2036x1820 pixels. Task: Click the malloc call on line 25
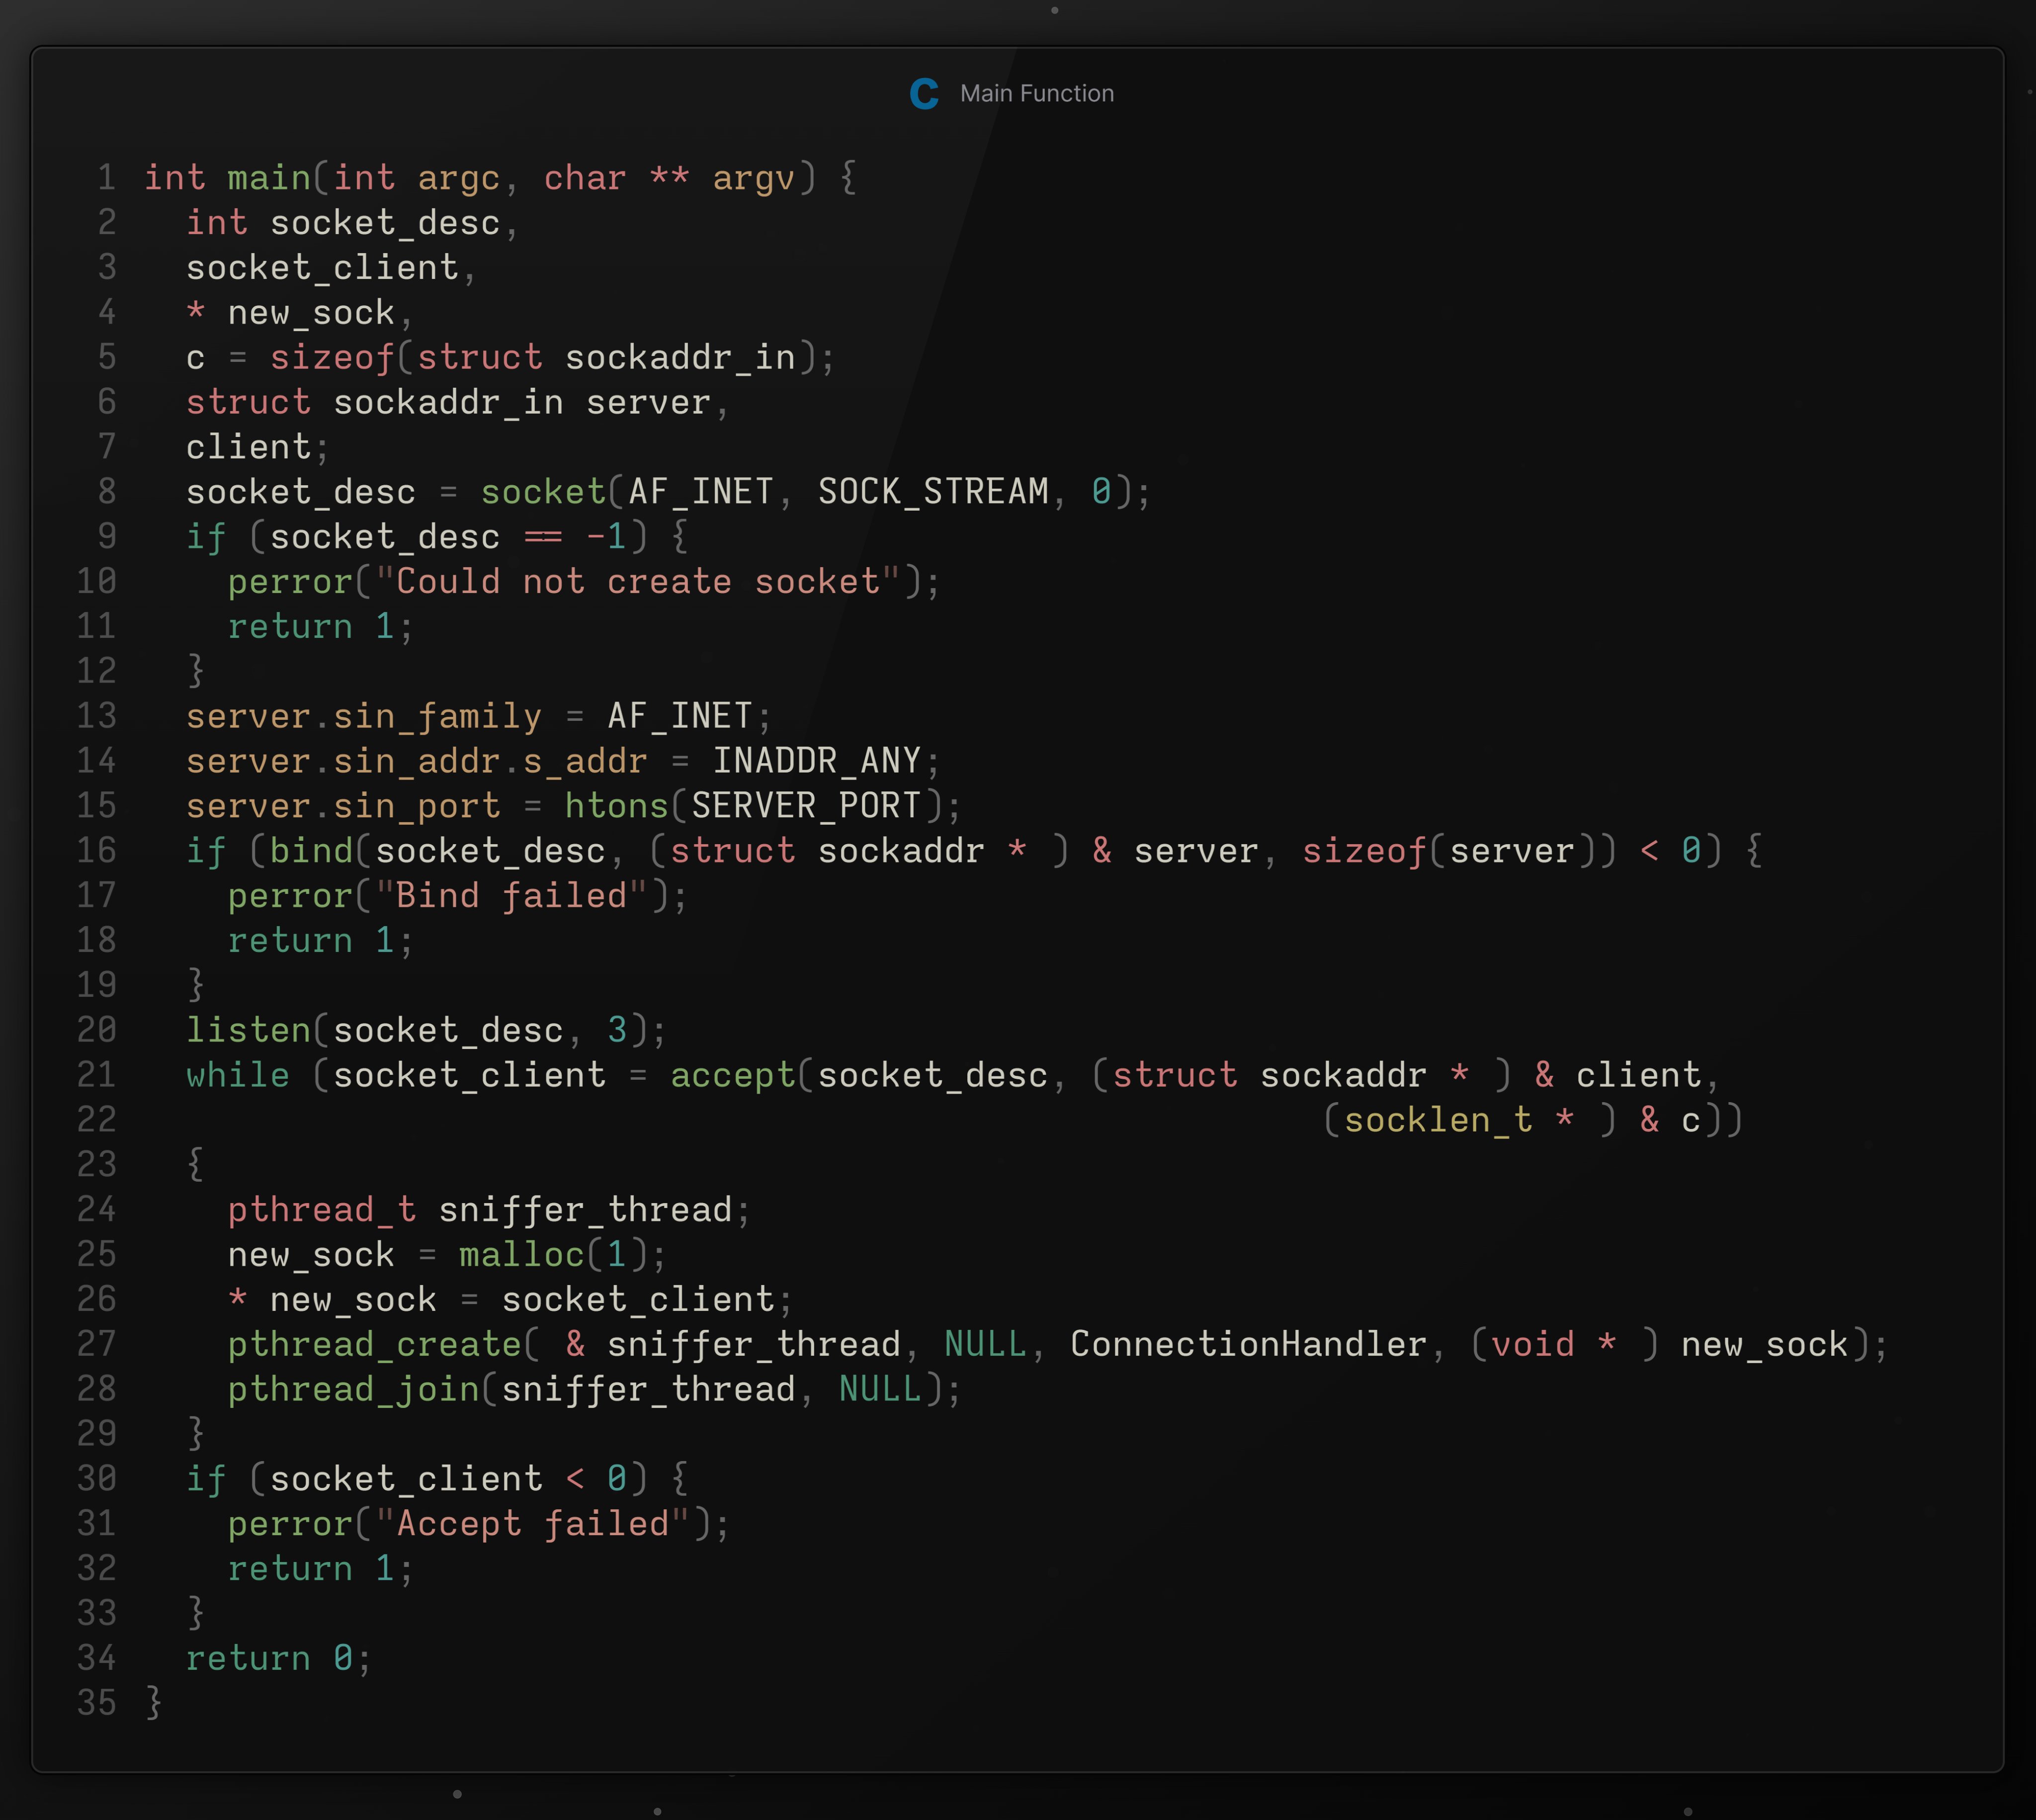521,1255
